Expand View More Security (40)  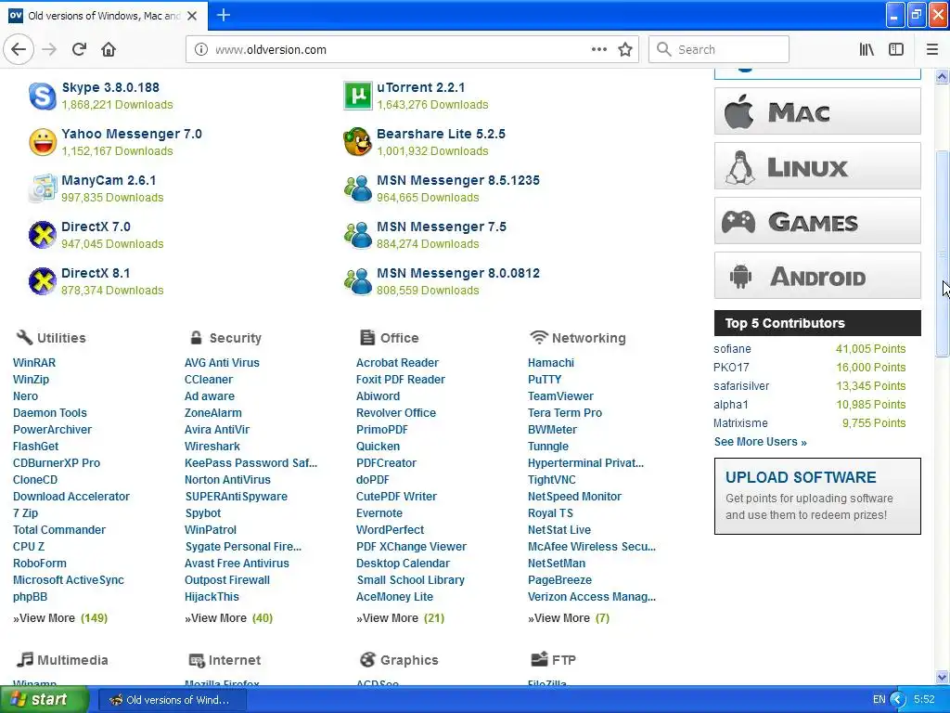click(228, 617)
